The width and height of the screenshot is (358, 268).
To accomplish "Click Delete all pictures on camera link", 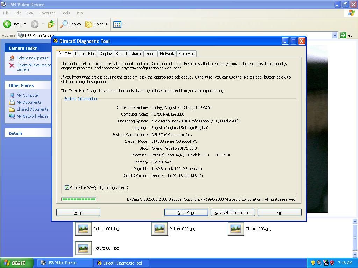I will (34, 67).
